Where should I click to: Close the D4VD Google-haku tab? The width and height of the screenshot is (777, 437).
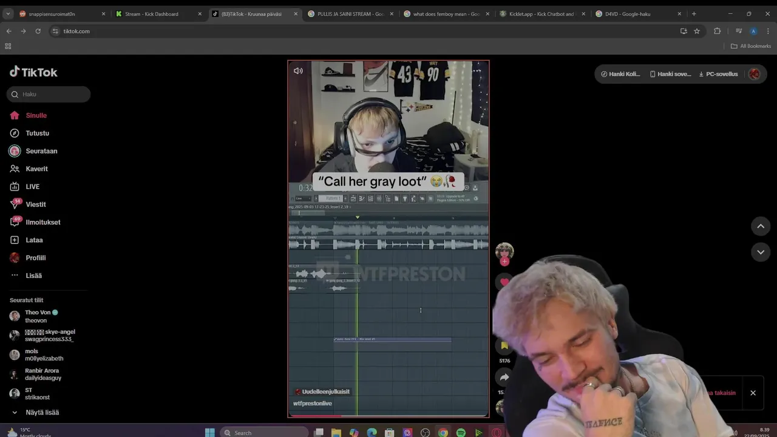pyautogui.click(x=679, y=13)
